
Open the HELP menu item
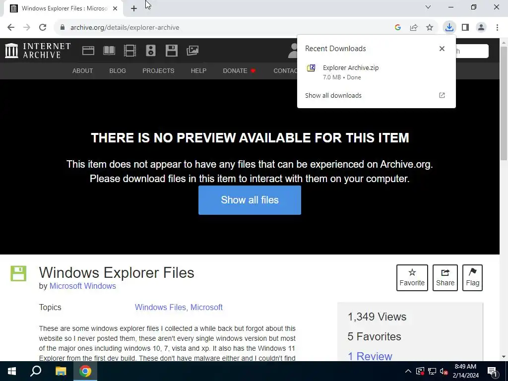pos(198,70)
